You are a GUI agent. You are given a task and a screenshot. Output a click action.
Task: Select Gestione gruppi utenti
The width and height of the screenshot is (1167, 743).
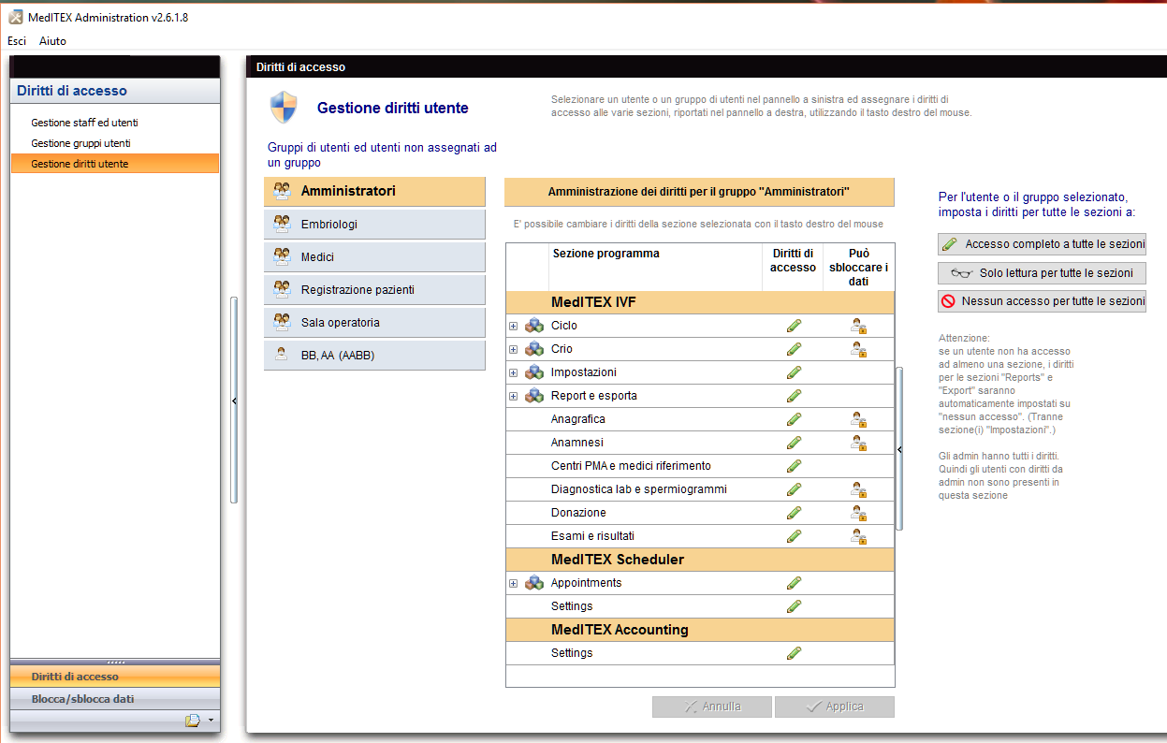(x=80, y=143)
